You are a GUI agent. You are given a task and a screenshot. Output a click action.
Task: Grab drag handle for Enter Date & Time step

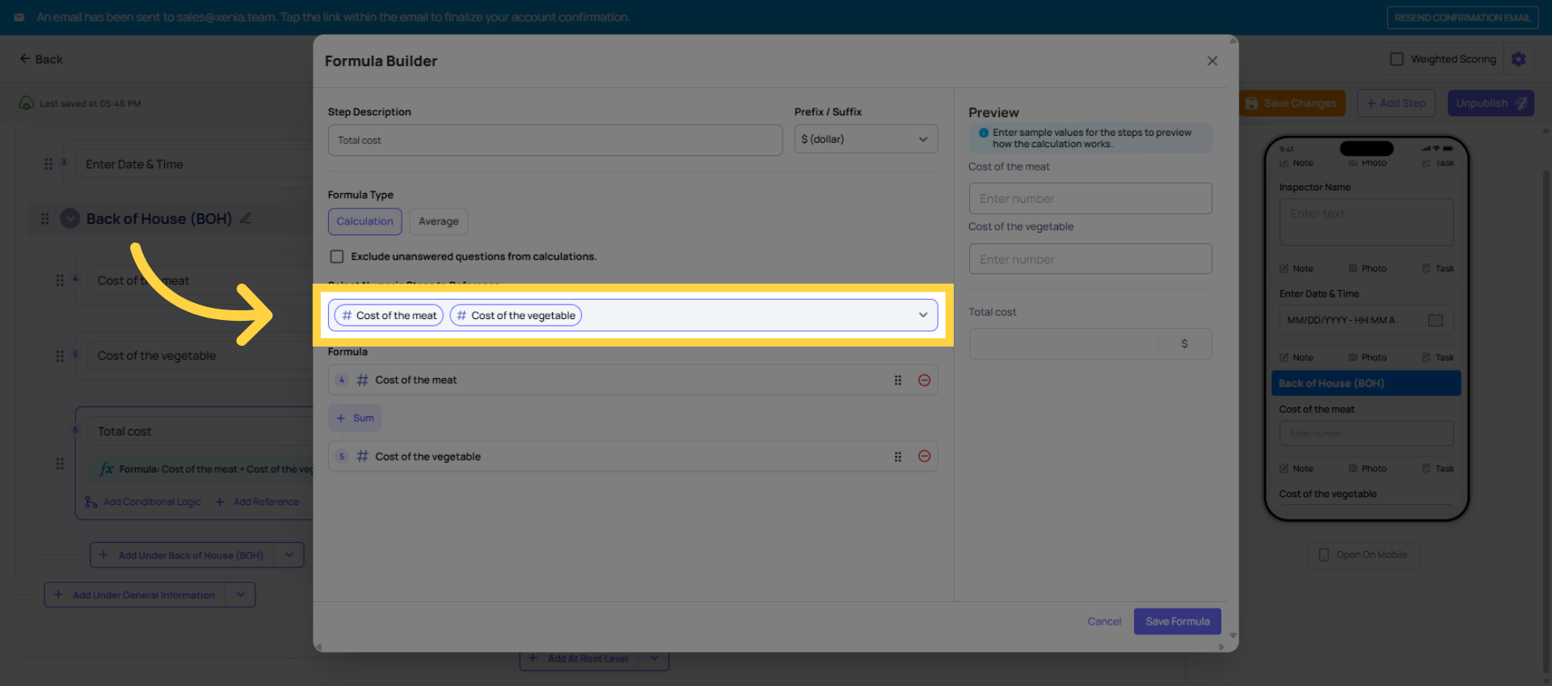point(48,164)
